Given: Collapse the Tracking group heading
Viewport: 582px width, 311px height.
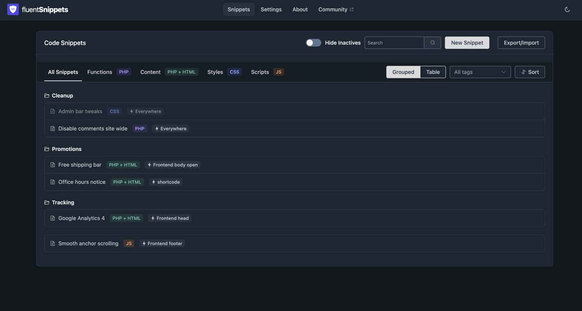Looking at the screenshot, I should (x=63, y=202).
